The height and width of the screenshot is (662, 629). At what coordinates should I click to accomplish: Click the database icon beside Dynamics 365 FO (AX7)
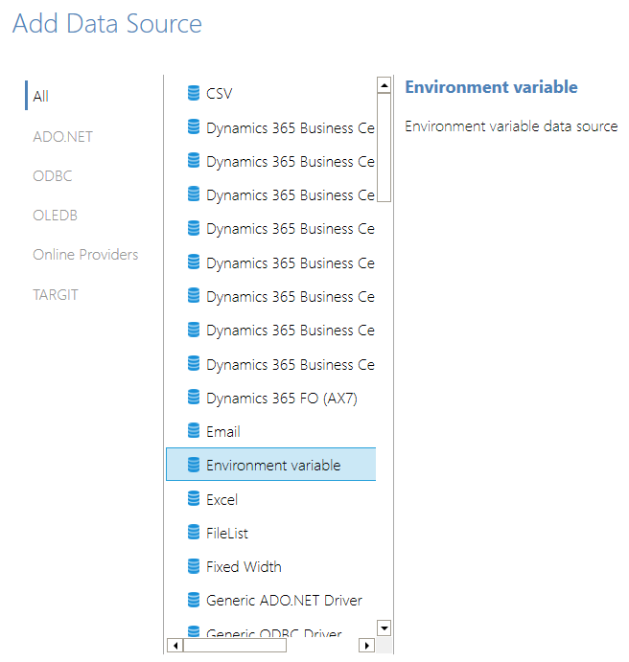click(x=194, y=397)
